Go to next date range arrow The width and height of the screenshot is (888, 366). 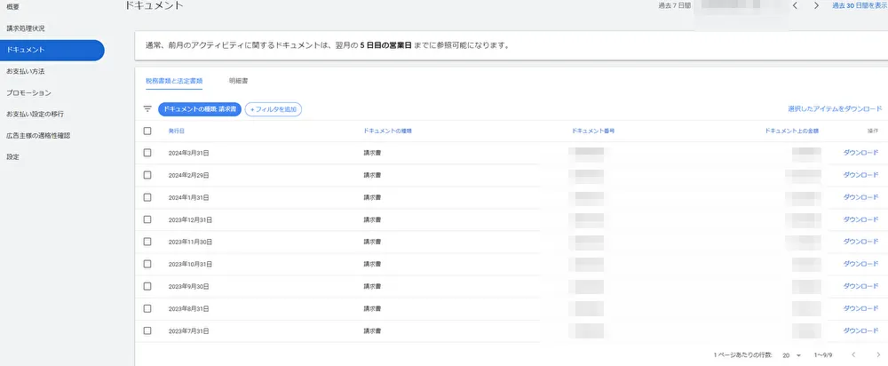pos(816,5)
